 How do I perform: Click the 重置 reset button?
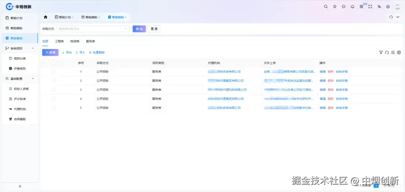[x=154, y=29]
